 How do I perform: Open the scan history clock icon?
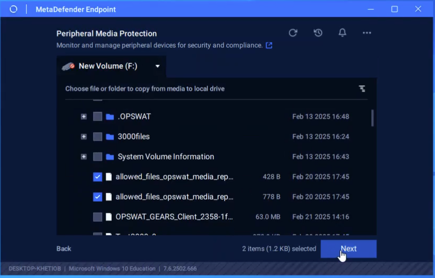click(318, 33)
